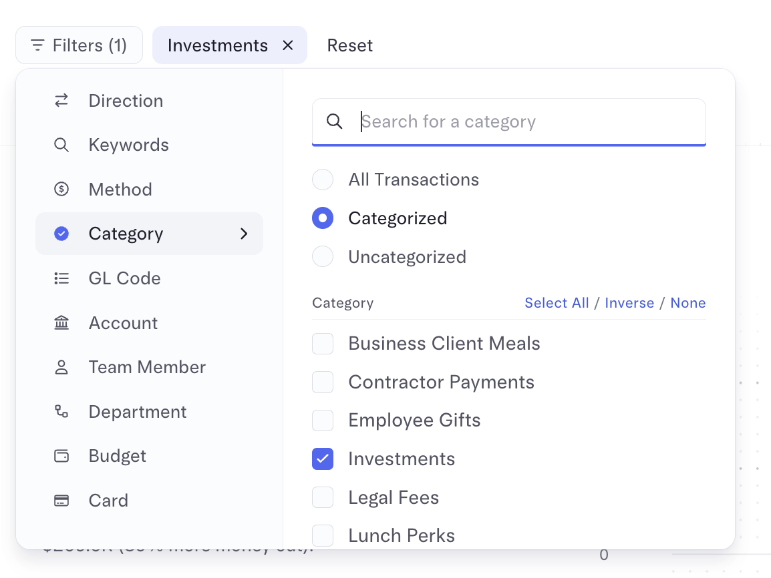771x578 pixels.
Task: Click the filter lines icon in Filters button
Action: tap(37, 45)
